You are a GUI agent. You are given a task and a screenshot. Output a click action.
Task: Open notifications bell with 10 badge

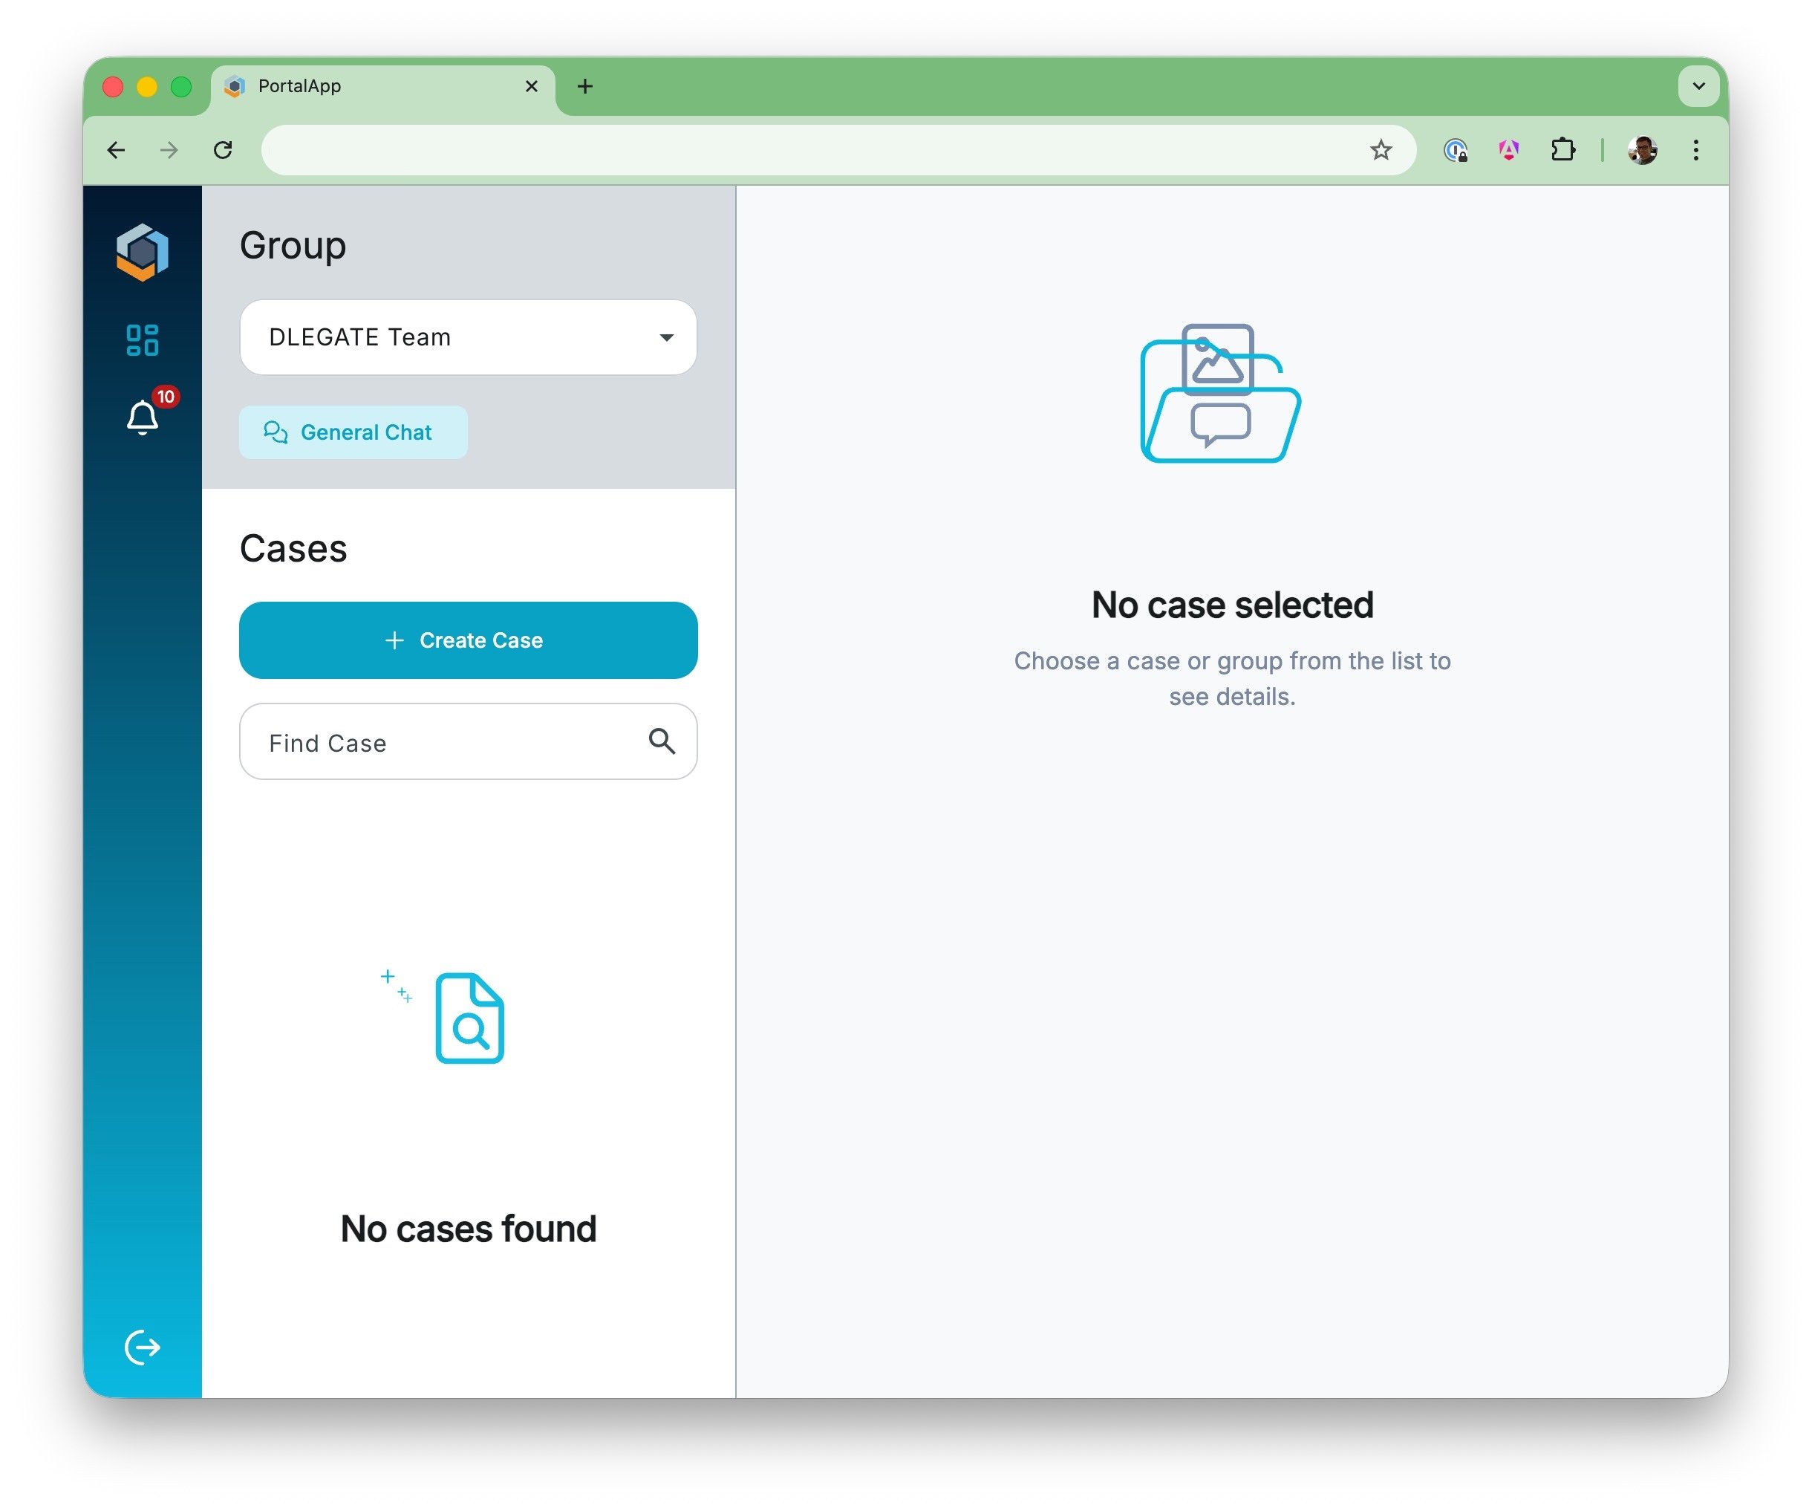[143, 417]
